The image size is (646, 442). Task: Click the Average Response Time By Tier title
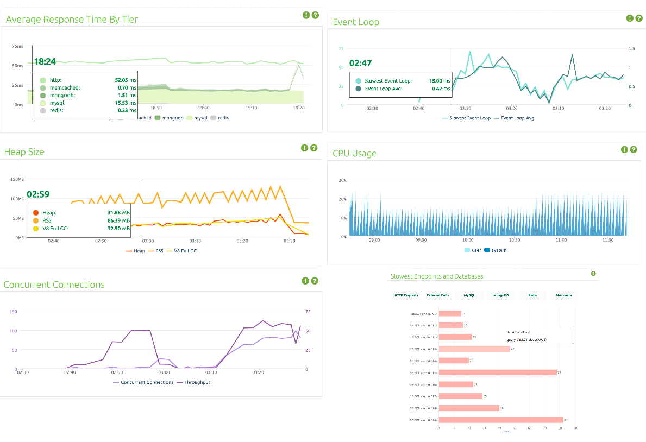pyautogui.click(x=72, y=20)
